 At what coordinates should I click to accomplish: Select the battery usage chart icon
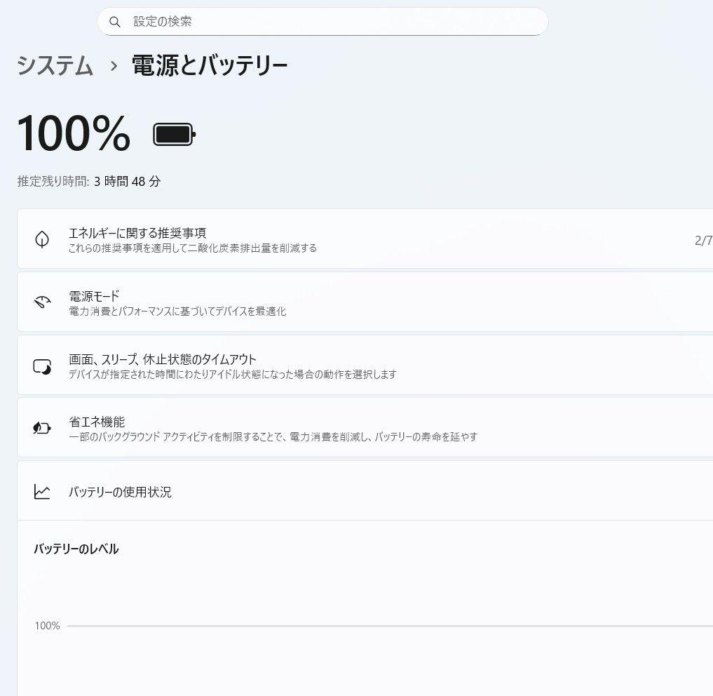(x=43, y=492)
